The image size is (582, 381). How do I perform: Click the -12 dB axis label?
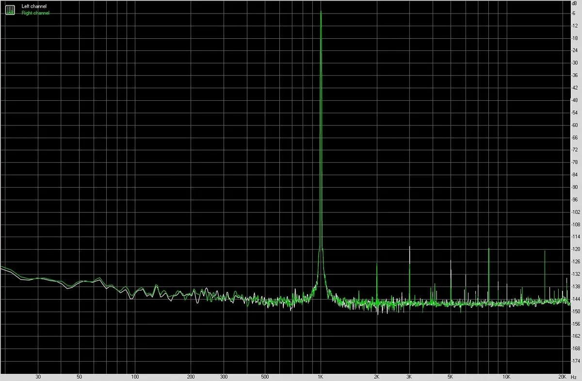[x=575, y=25]
